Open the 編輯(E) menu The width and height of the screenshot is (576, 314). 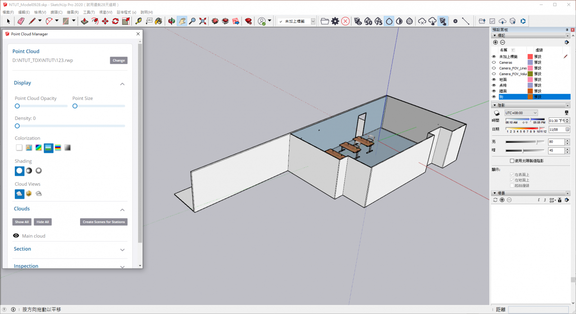click(x=24, y=12)
